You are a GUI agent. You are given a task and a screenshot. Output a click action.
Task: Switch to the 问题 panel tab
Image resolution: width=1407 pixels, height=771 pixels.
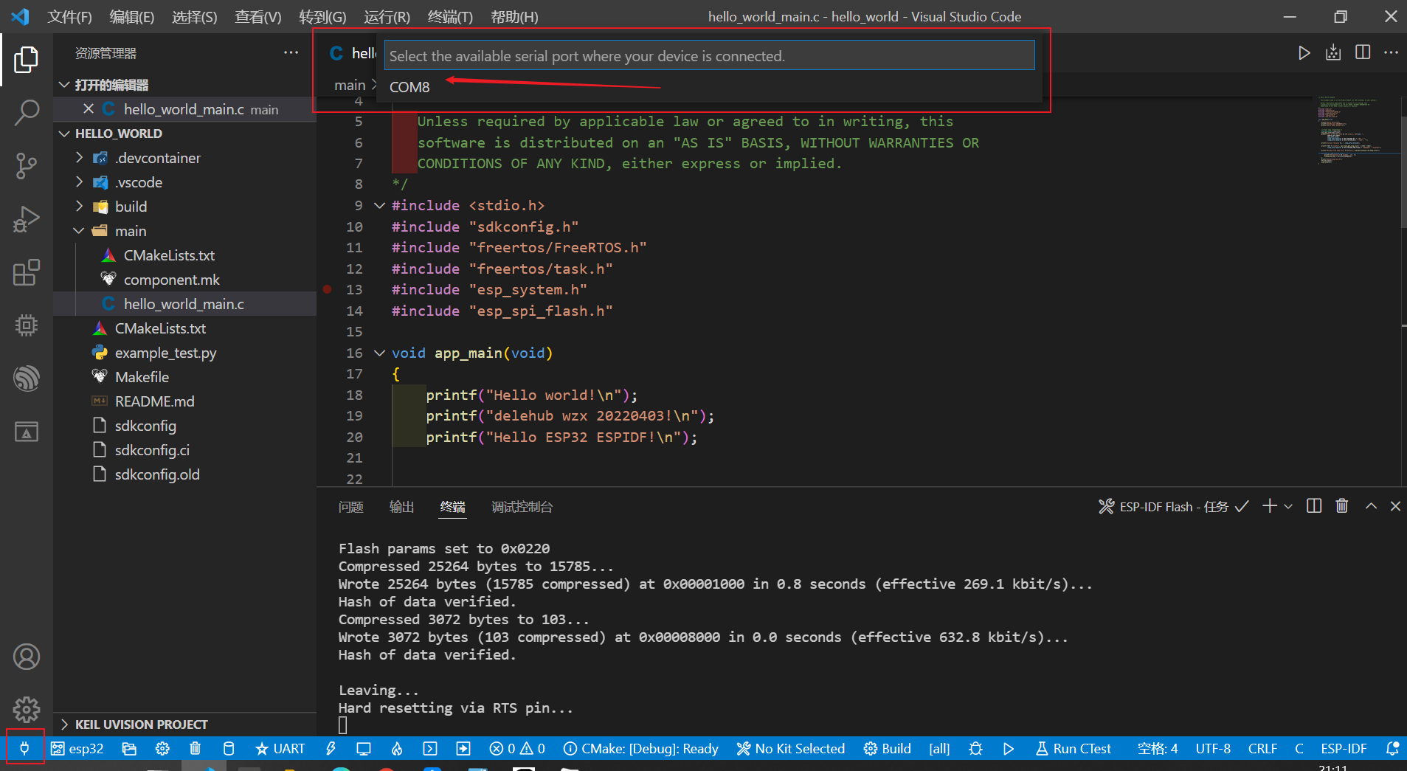[x=351, y=507]
